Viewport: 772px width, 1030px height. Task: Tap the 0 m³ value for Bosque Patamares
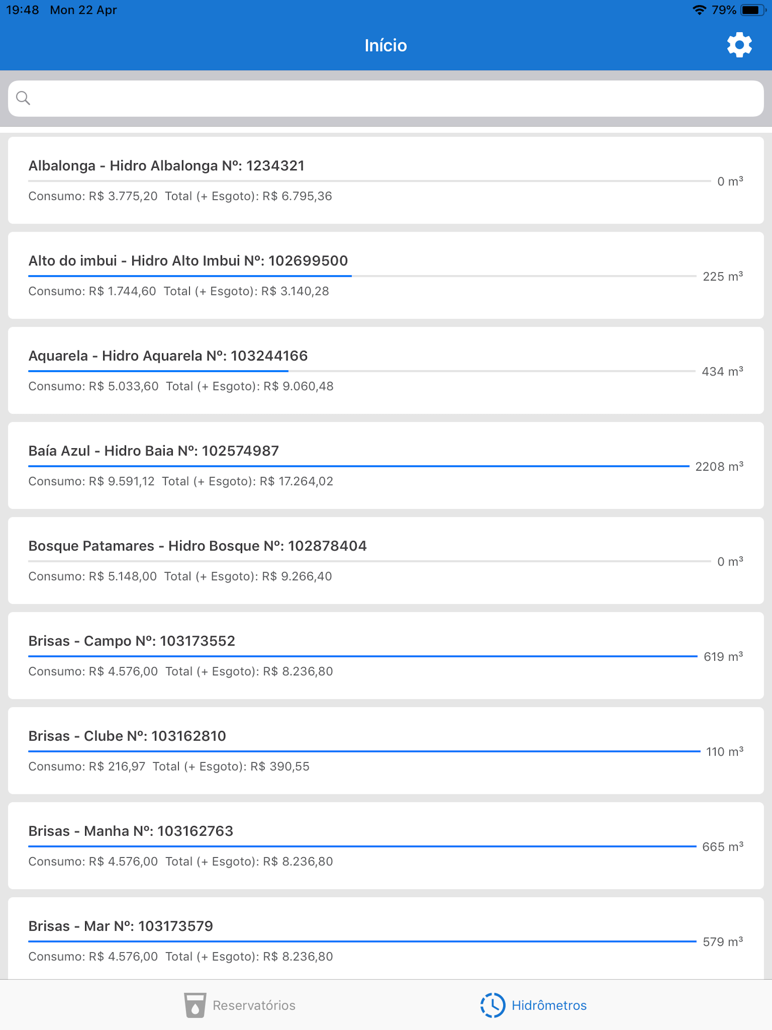pos(730,561)
